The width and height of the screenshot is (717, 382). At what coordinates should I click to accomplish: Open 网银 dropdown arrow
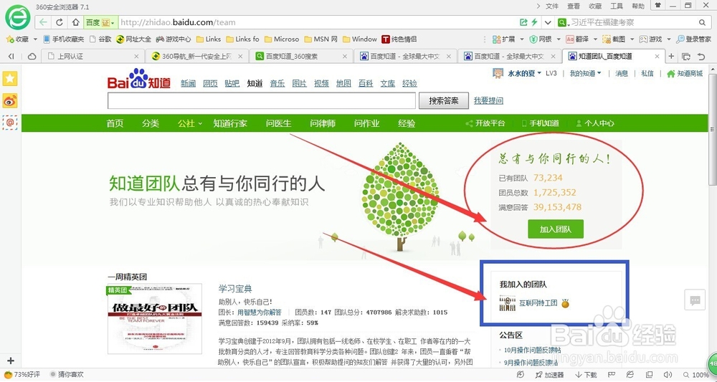coord(559,39)
